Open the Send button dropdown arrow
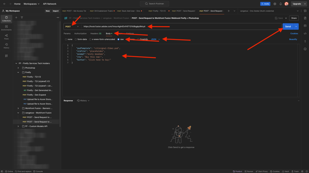 296,27
